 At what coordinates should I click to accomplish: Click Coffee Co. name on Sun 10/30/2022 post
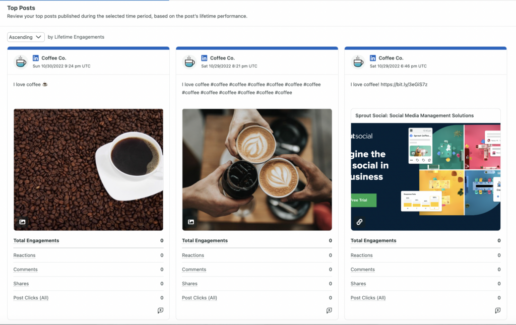pyautogui.click(x=53, y=58)
